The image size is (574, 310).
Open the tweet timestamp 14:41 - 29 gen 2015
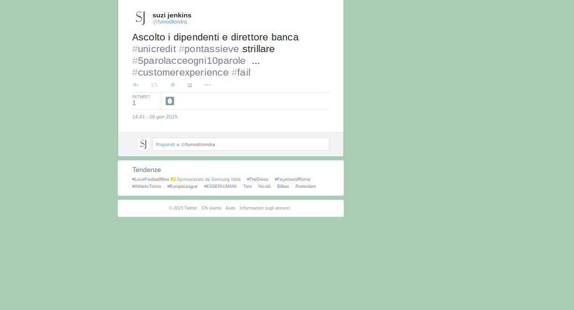155,116
